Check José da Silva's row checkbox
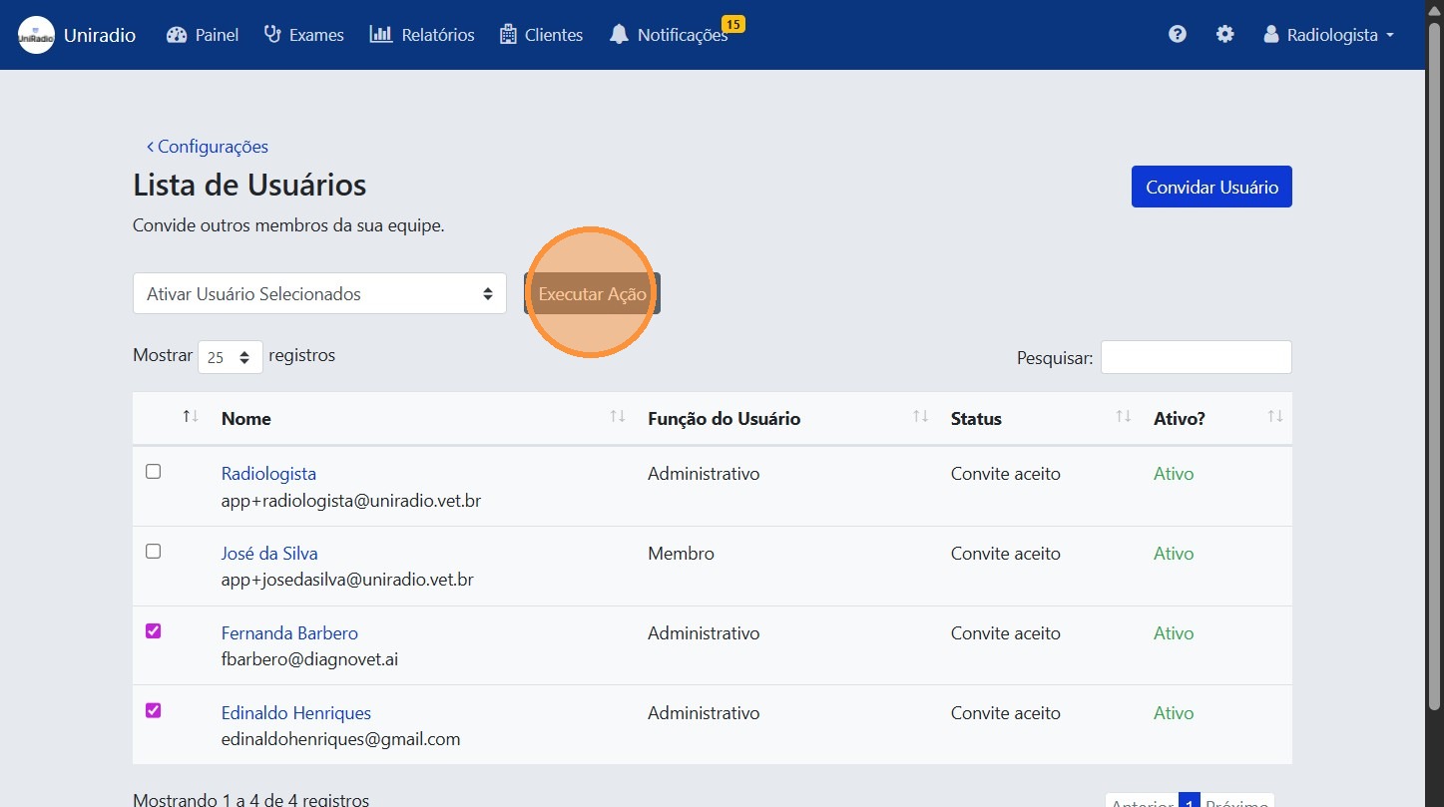Screen dimensions: 1444x807 [153, 551]
